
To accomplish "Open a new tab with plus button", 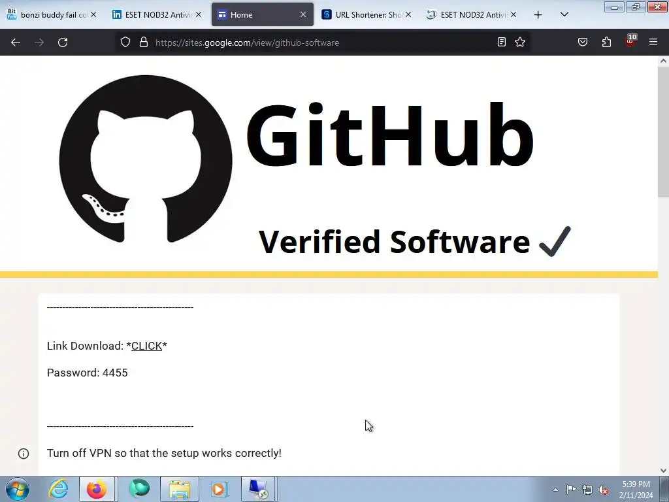I will 538,15.
